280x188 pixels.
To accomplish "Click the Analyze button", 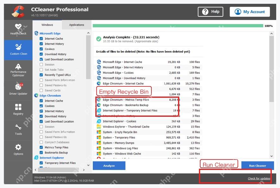I will pyautogui.click(x=109, y=166).
